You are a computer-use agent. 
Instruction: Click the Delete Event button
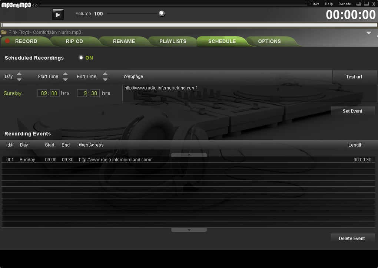[352, 238]
